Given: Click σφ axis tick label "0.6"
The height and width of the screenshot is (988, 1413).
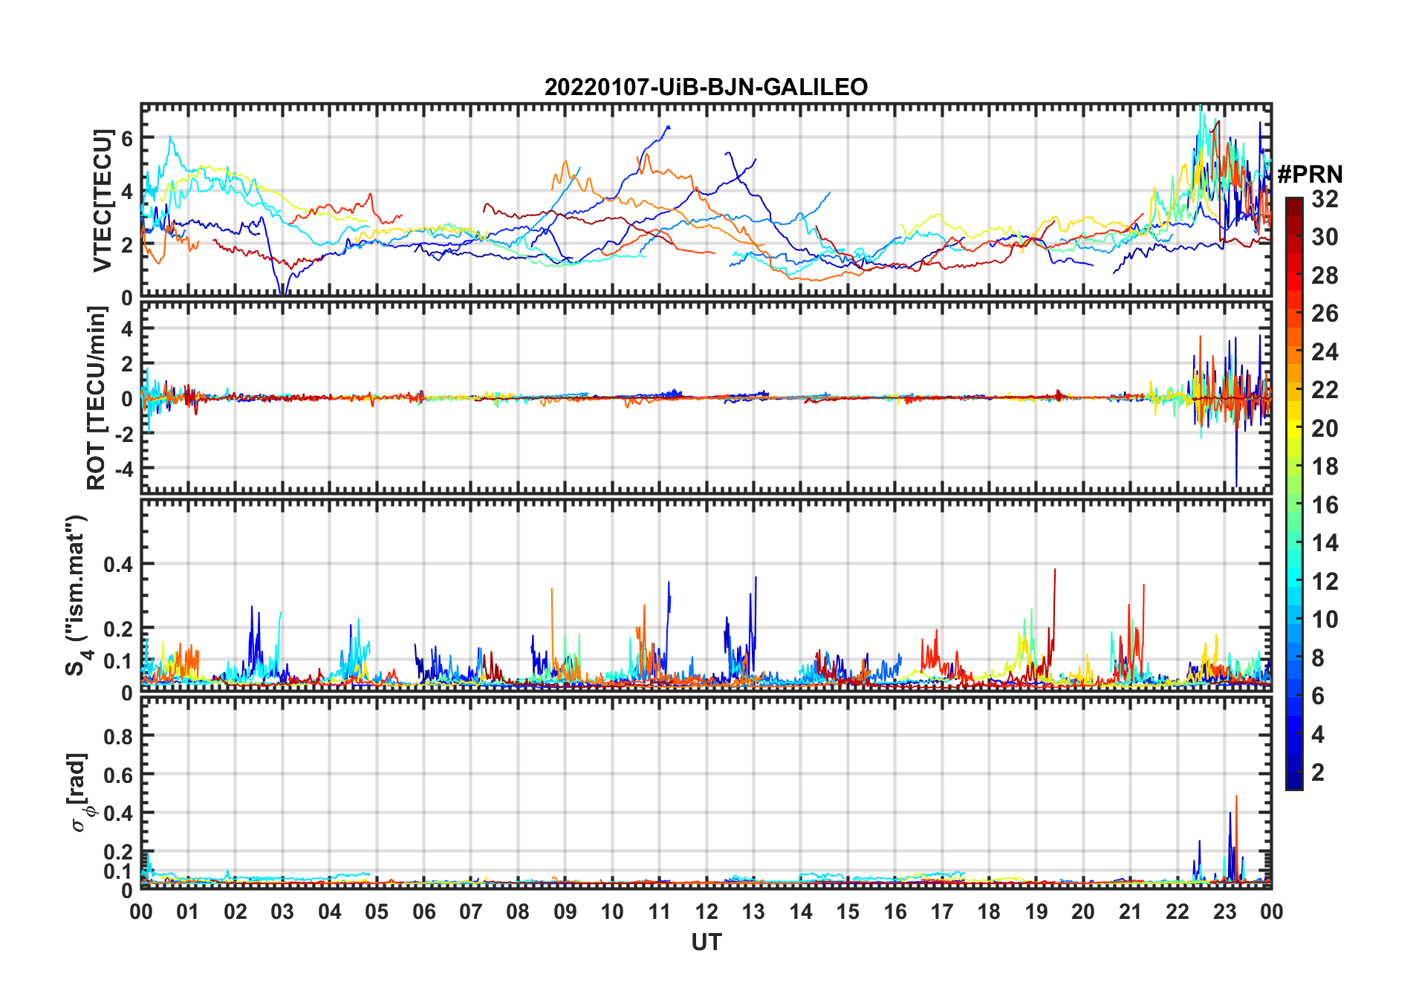Looking at the screenshot, I should [119, 776].
